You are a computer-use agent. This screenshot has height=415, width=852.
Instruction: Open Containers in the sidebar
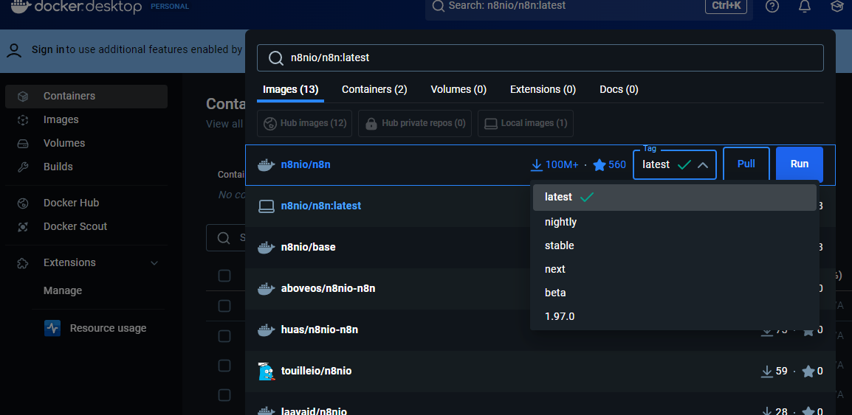click(86, 97)
